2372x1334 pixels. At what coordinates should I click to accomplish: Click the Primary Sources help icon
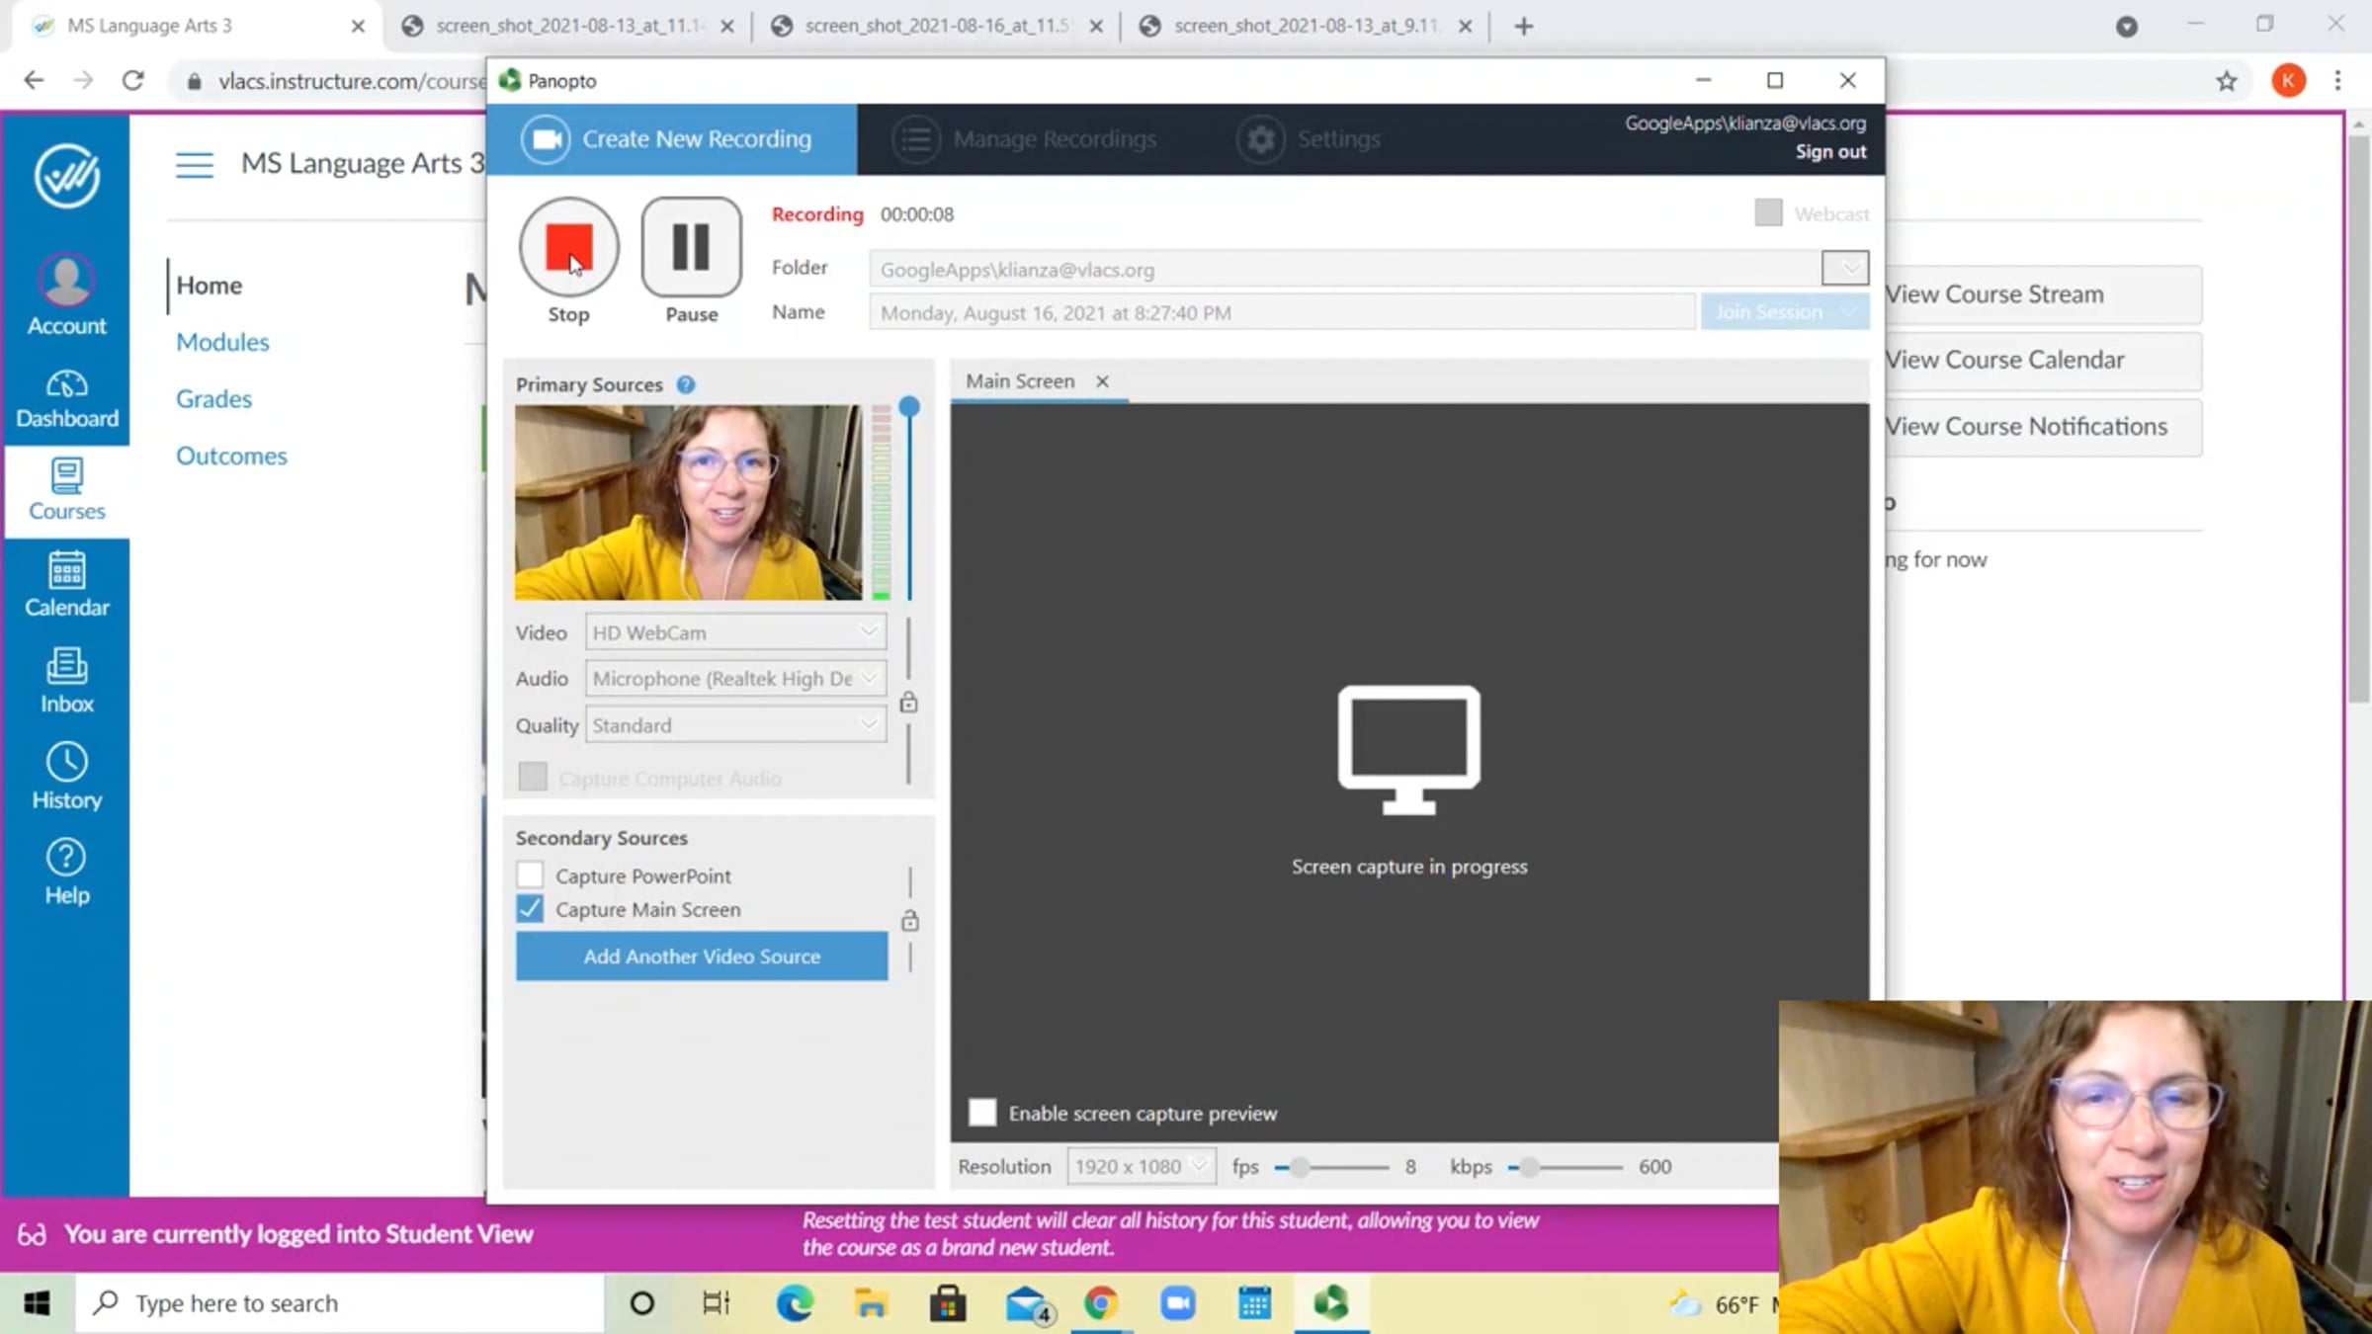pos(686,385)
